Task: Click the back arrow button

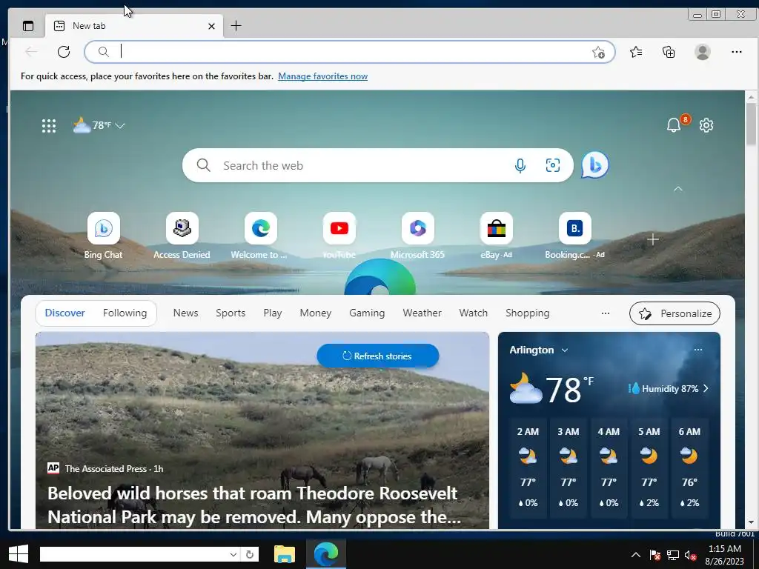Action: 31,52
